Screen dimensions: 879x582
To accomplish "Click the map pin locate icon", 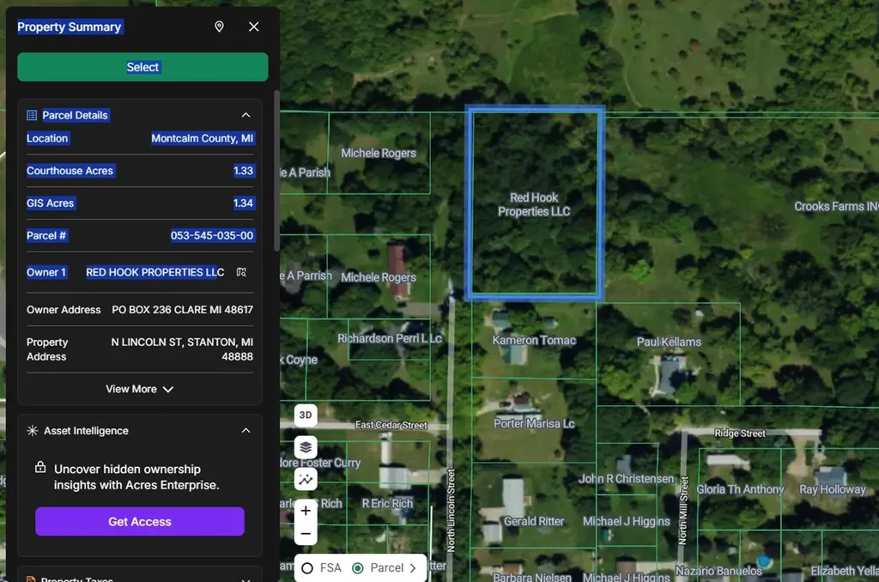I will point(219,27).
